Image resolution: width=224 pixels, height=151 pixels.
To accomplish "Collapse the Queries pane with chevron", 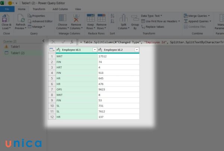I will tap(43, 41).
